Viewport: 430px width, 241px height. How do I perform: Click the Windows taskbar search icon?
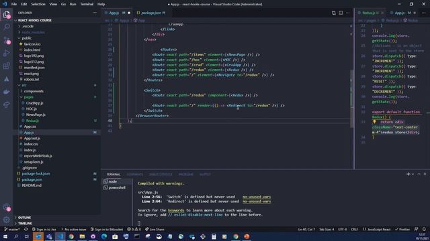[x=16, y=236]
